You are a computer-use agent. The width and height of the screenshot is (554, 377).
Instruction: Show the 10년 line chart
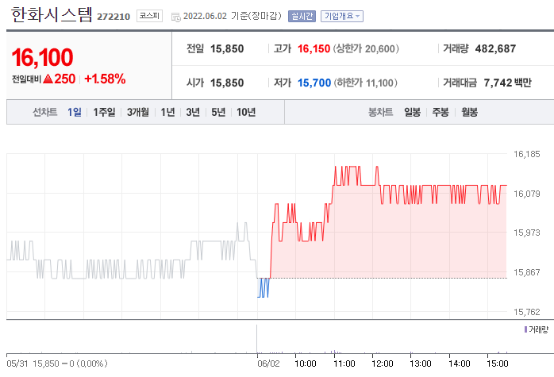(x=246, y=112)
